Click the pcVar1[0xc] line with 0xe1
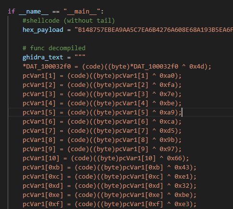Viewport: 233px width, 209px height. (x=109, y=177)
